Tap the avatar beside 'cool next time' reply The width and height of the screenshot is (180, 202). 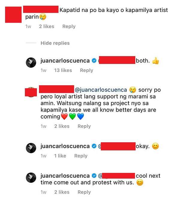pos(31,177)
